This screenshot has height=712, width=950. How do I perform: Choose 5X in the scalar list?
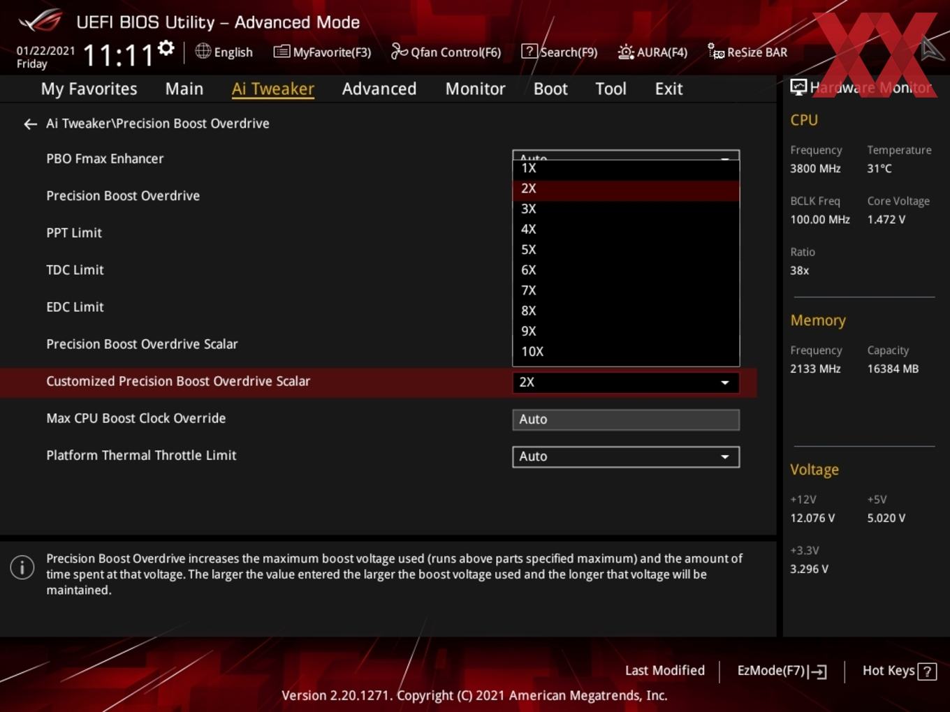pyautogui.click(x=626, y=250)
